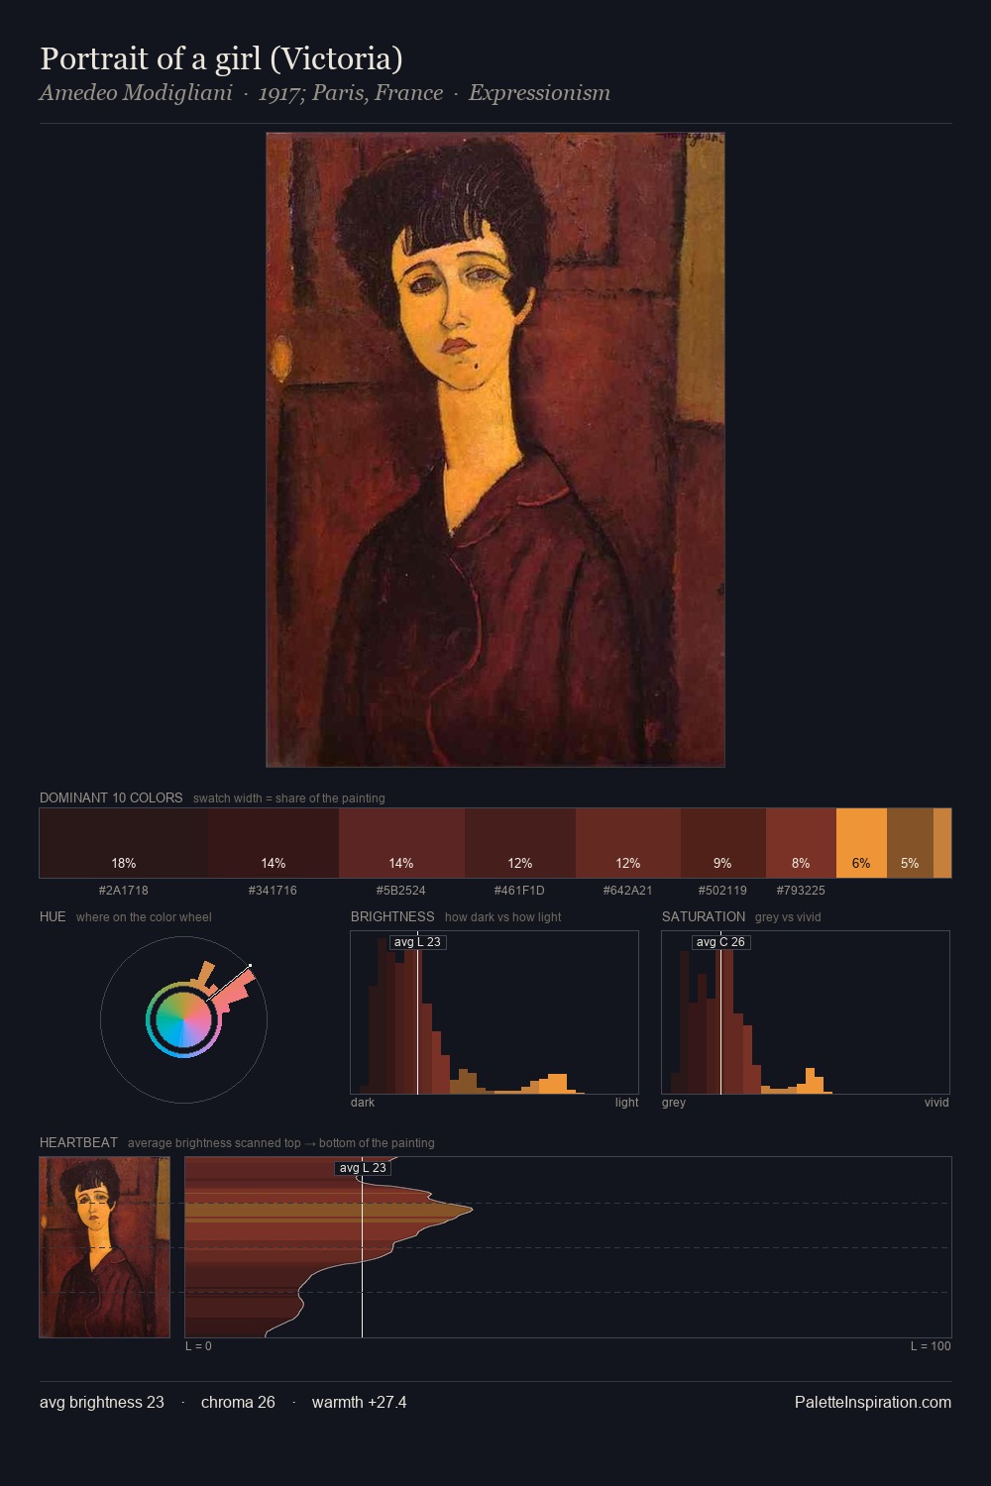Select the 9% swatch #502119
This screenshot has width=991, height=1486.
723,843
